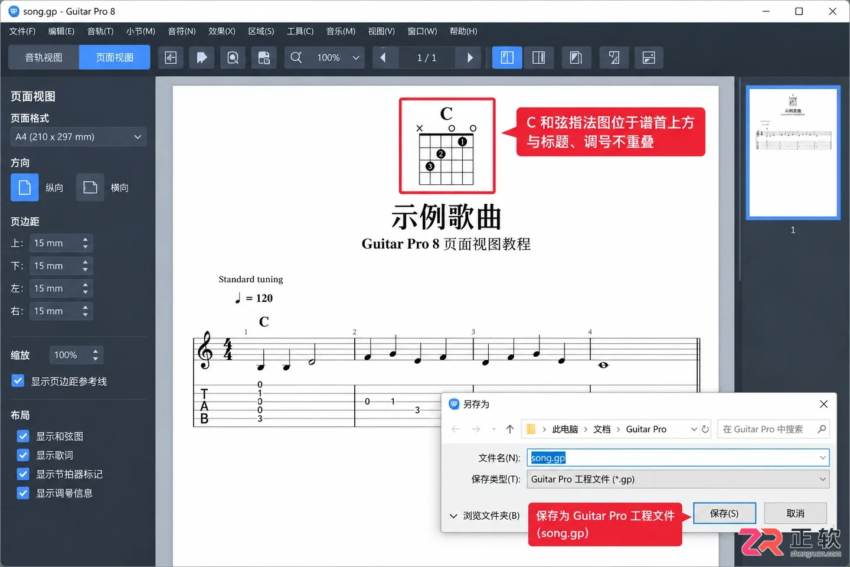Toggle 显示和弦图 checkbox
The image size is (850, 567).
[23, 436]
